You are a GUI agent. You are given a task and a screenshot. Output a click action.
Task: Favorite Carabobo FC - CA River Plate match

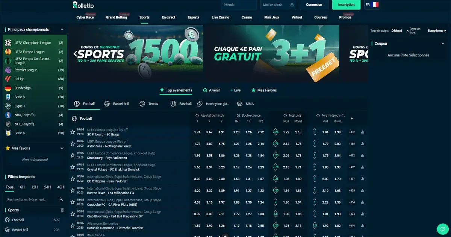pos(73,202)
